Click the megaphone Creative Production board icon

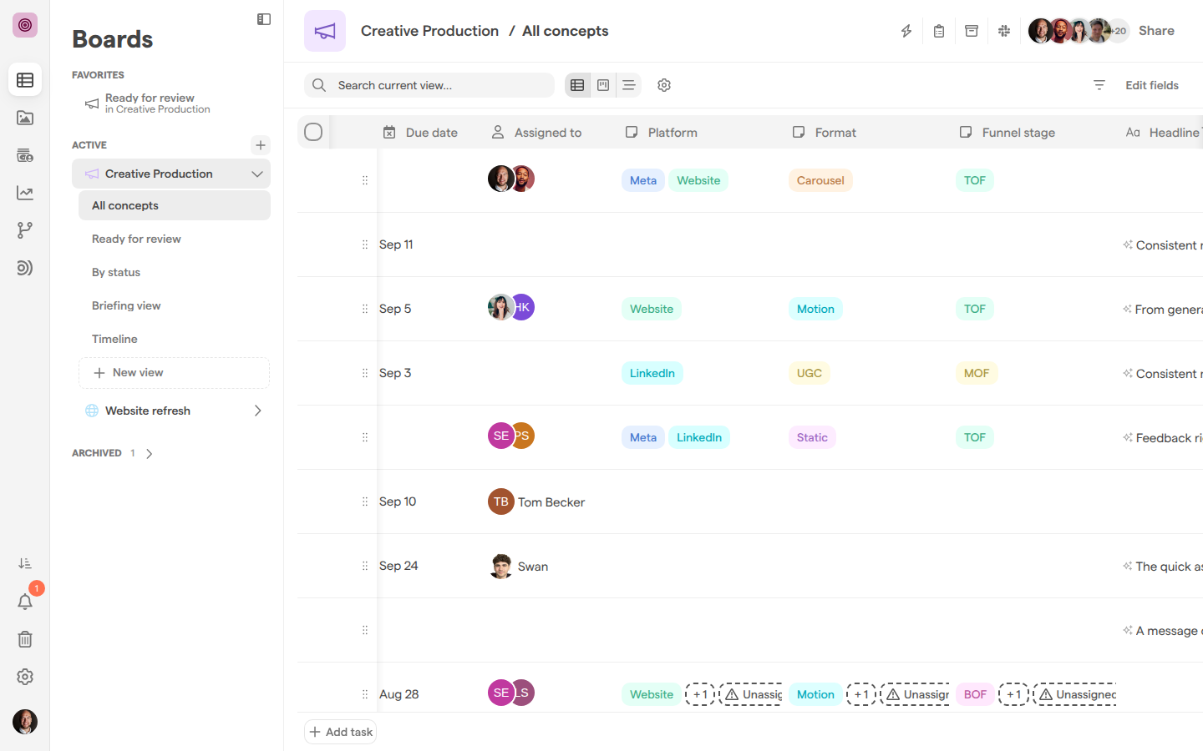pos(325,31)
